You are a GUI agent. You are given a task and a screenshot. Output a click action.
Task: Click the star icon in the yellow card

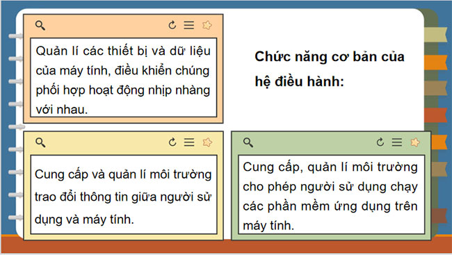point(207,142)
